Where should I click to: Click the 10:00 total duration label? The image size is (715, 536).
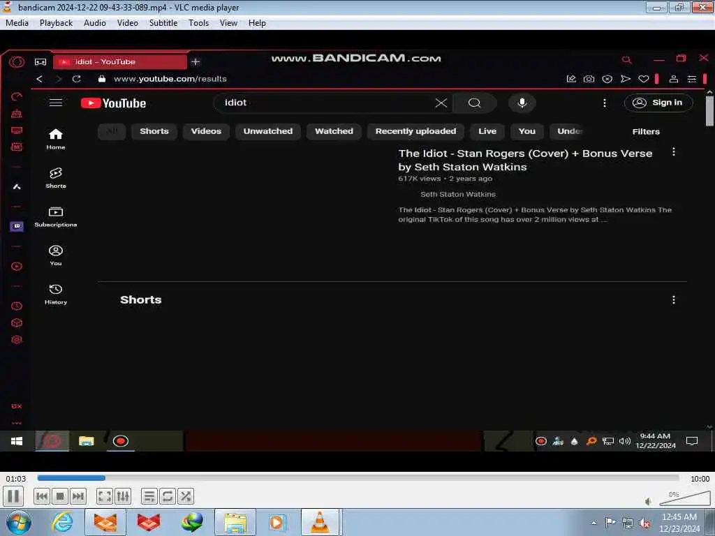tap(700, 479)
